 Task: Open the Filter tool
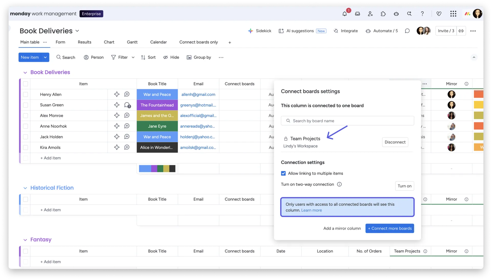(119, 57)
